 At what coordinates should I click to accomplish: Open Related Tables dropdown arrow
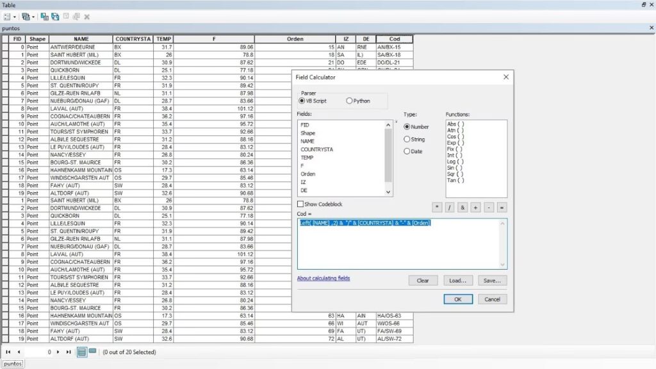coord(33,16)
